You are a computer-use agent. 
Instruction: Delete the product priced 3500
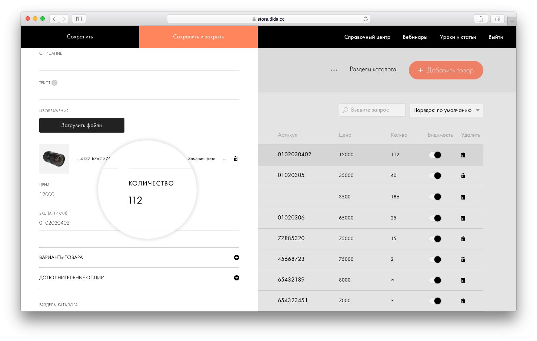click(463, 197)
